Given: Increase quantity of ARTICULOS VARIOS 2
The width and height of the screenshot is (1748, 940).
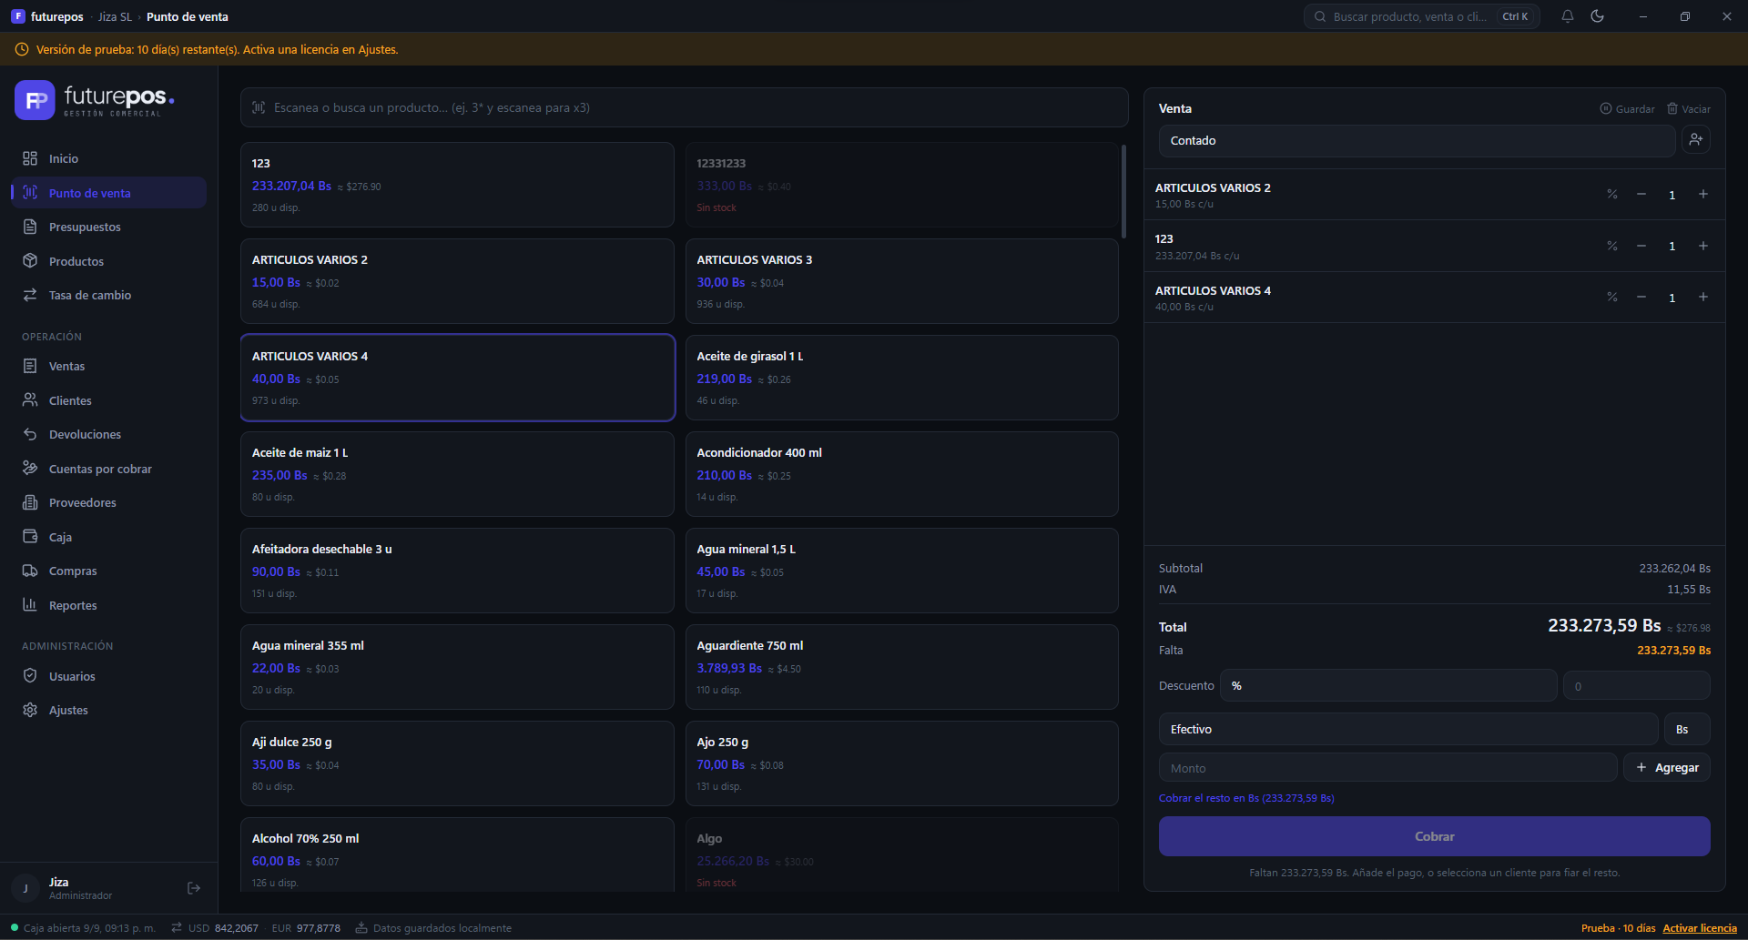Looking at the screenshot, I should (1703, 195).
